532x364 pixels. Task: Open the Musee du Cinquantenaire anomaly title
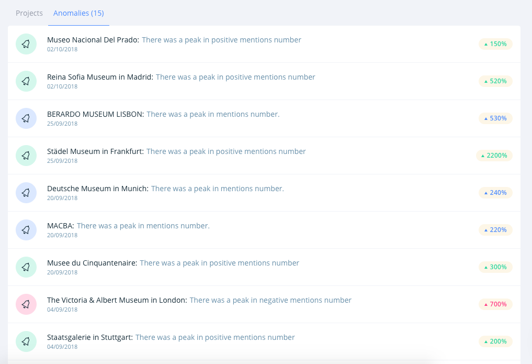click(92, 263)
